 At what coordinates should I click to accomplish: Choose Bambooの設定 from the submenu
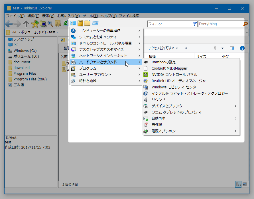click(x=191, y=62)
